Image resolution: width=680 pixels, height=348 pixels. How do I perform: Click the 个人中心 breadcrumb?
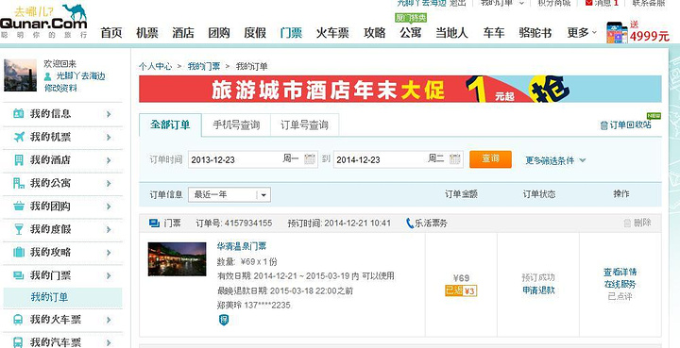tap(155, 66)
